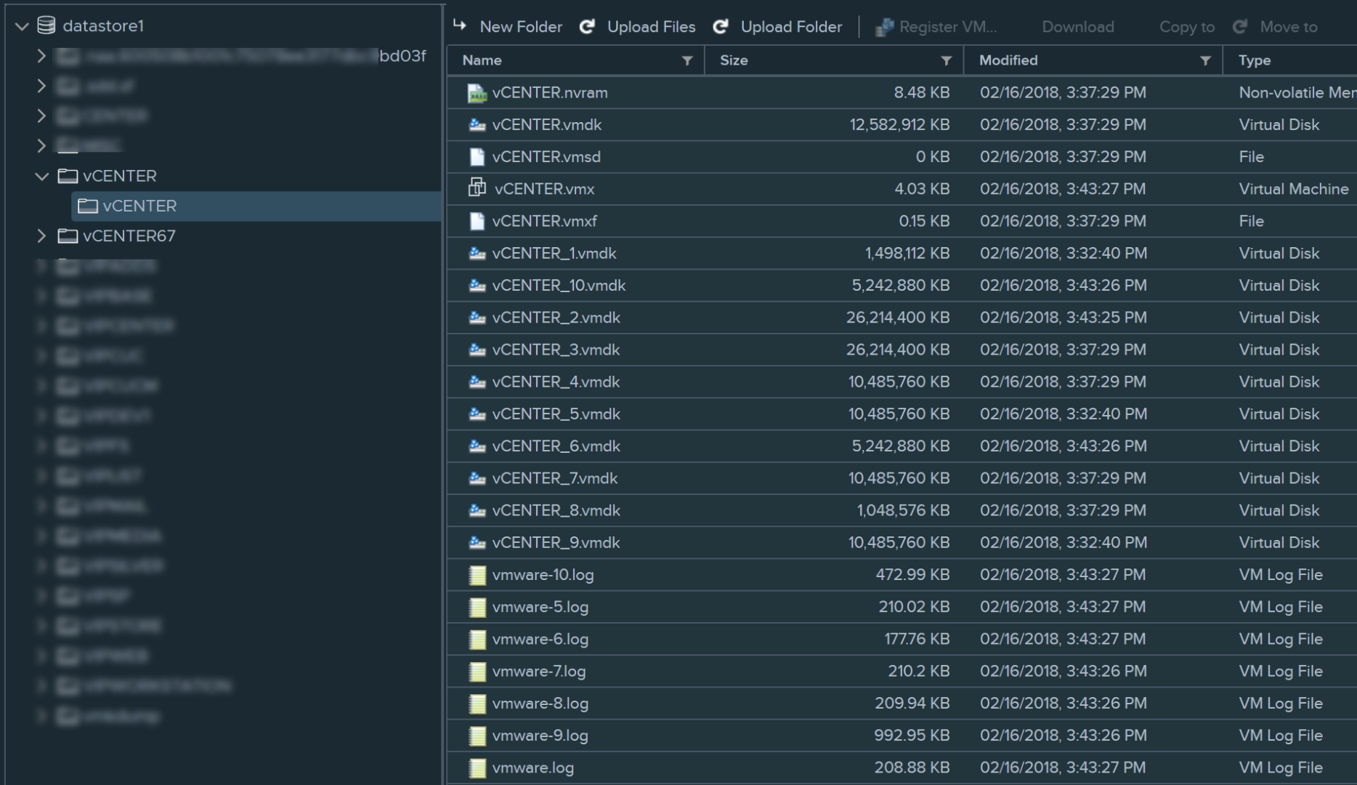1357x785 pixels.
Task: Click the vmware.log file icon
Action: [477, 768]
